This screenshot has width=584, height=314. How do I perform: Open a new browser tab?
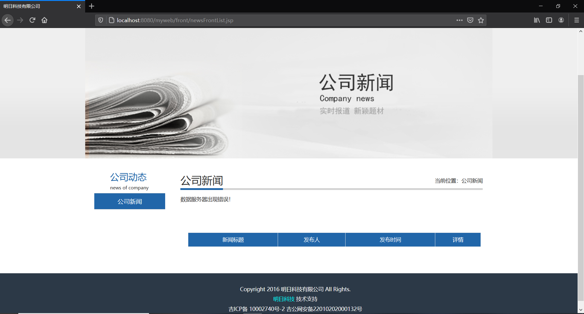tap(92, 6)
